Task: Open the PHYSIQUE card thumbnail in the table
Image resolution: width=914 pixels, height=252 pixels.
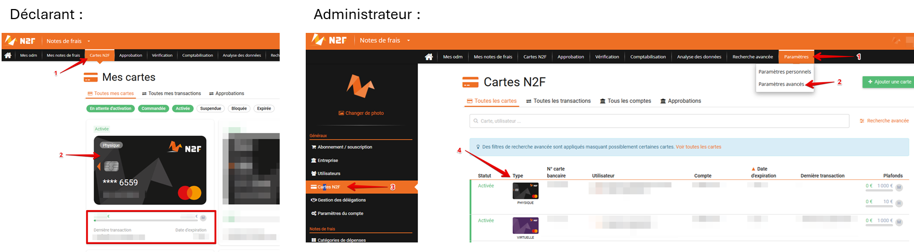Action: click(525, 191)
